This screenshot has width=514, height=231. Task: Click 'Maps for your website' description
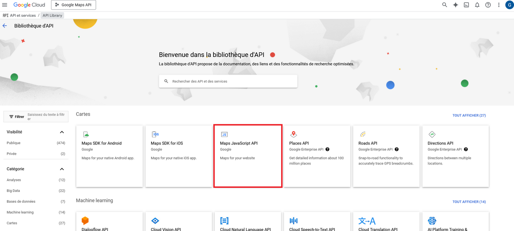coord(237,158)
